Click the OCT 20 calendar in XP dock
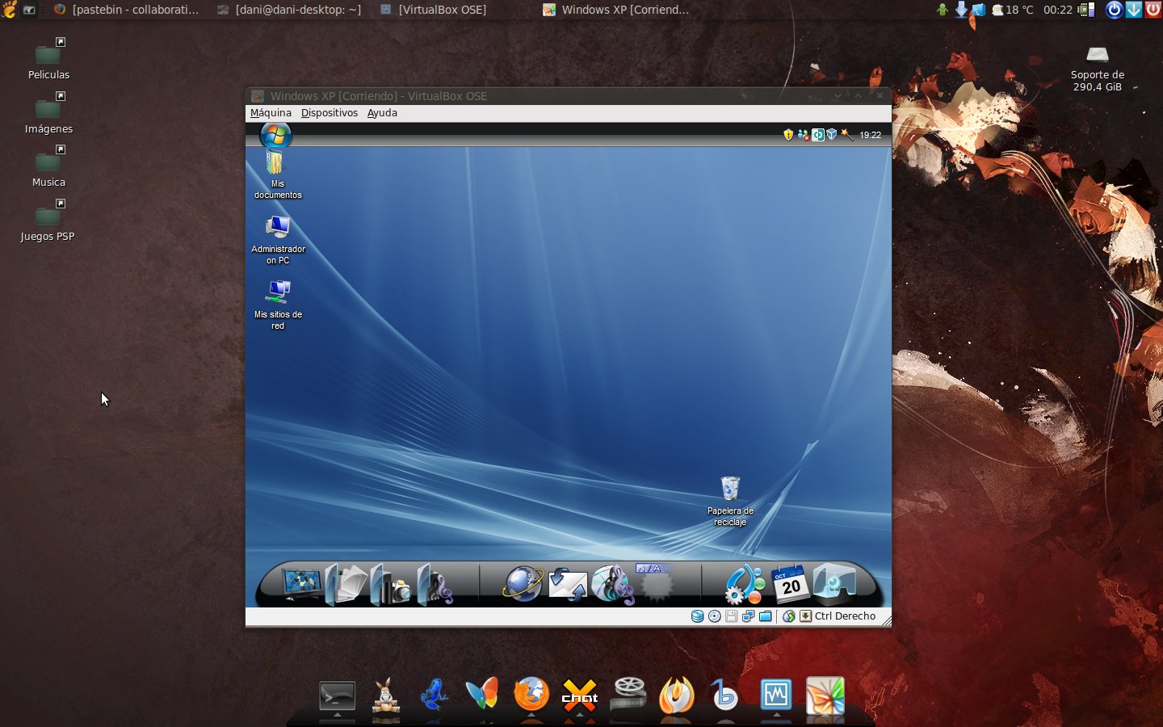1163x727 pixels. pyautogui.click(x=790, y=584)
